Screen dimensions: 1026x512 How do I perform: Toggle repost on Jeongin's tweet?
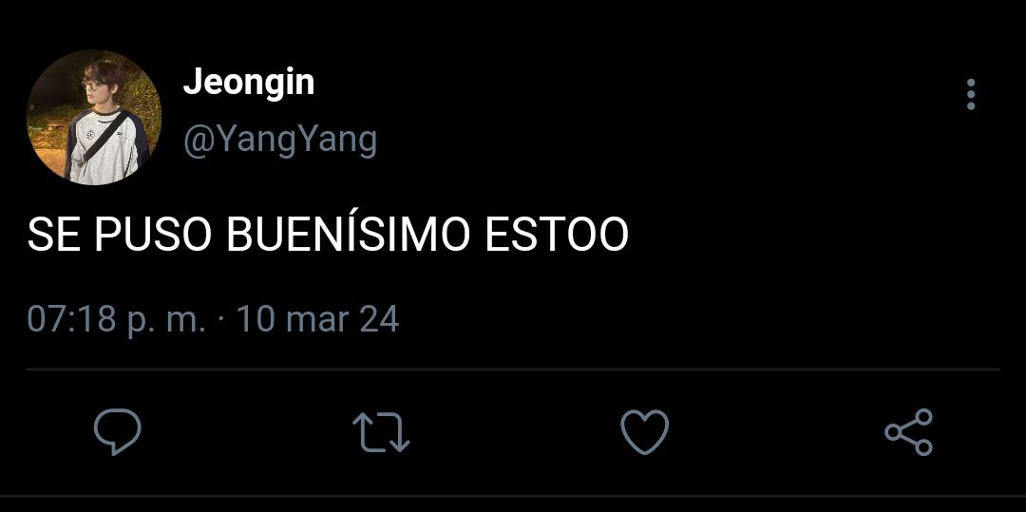[x=382, y=432]
